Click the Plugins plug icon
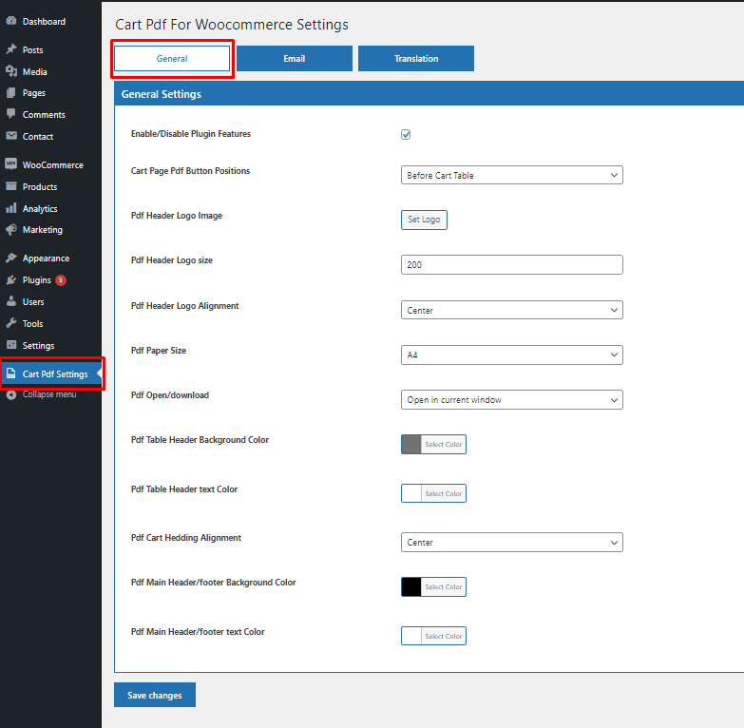The height and width of the screenshot is (728, 744). [x=10, y=279]
